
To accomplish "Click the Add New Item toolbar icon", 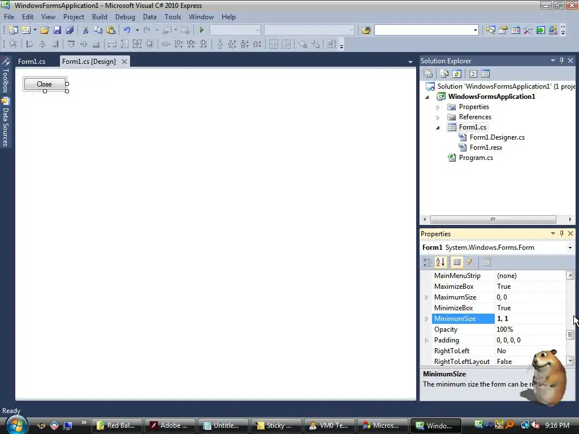I will [26, 30].
